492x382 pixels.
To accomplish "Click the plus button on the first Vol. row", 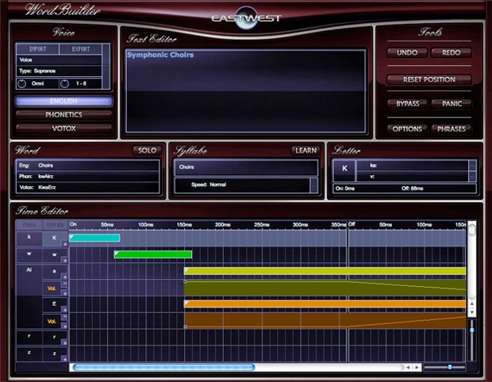I will coord(64,293).
